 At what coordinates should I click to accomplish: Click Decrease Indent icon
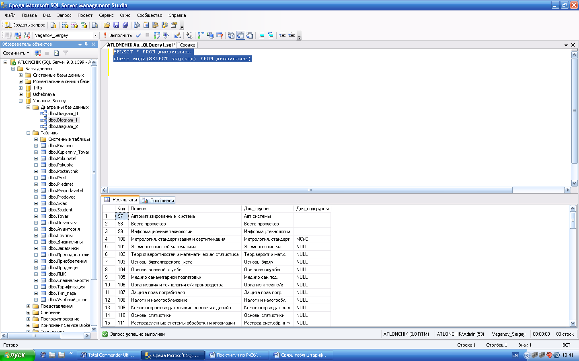tap(282, 35)
